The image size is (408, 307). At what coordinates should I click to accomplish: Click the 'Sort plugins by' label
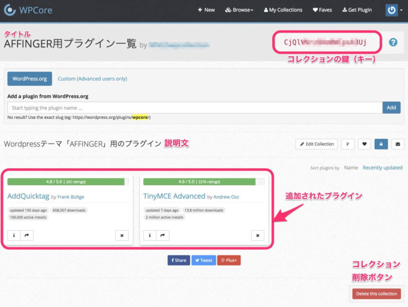(325, 168)
